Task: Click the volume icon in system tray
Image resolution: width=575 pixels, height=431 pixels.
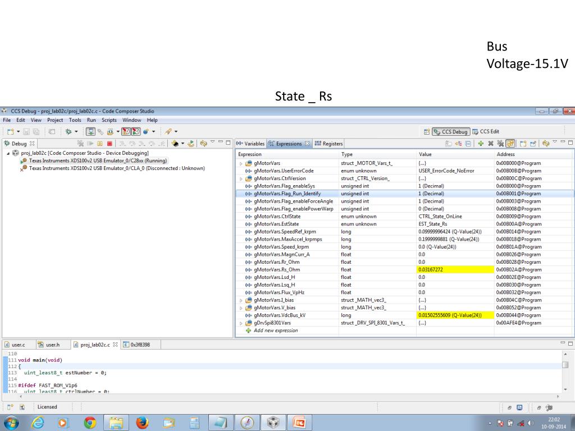Action: pyautogui.click(x=530, y=423)
